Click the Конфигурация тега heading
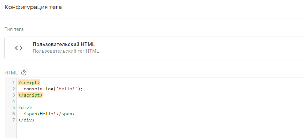The height and width of the screenshot is (138, 305). click(x=33, y=7)
